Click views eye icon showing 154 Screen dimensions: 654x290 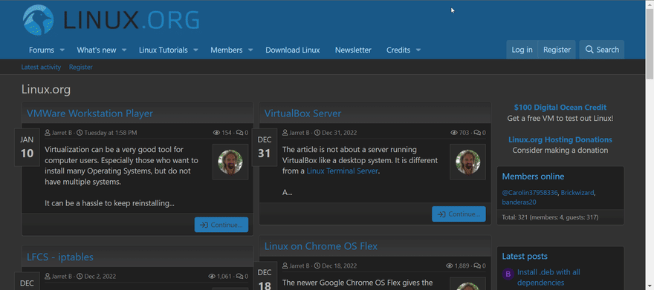coord(216,133)
